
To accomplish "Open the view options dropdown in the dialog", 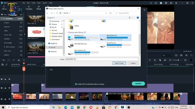I will [x=133, y=18].
